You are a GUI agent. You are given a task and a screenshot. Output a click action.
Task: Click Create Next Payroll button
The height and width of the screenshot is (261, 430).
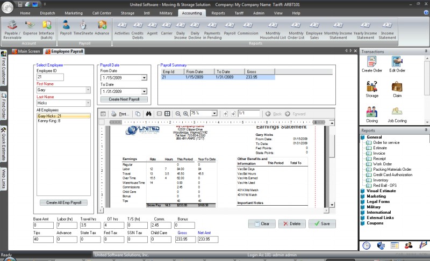pyautogui.click(x=124, y=99)
